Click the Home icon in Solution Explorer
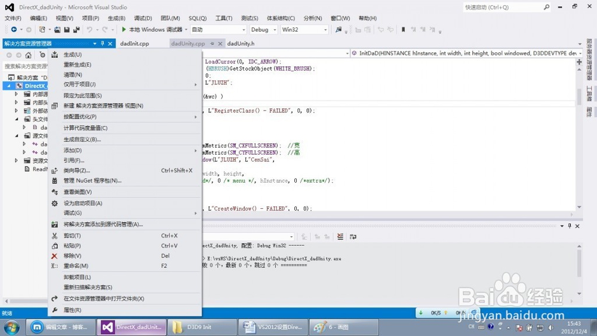This screenshot has width=597, height=336. tap(28, 55)
